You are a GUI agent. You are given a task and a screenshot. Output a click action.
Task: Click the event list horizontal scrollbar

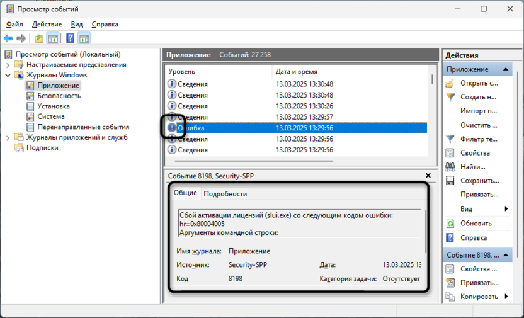[254, 161]
